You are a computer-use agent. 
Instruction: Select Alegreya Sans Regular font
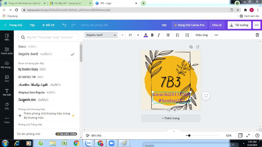pyautogui.click(x=37, y=92)
